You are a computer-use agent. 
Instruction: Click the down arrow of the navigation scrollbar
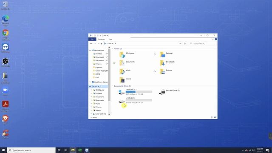pyautogui.click(x=109, y=114)
